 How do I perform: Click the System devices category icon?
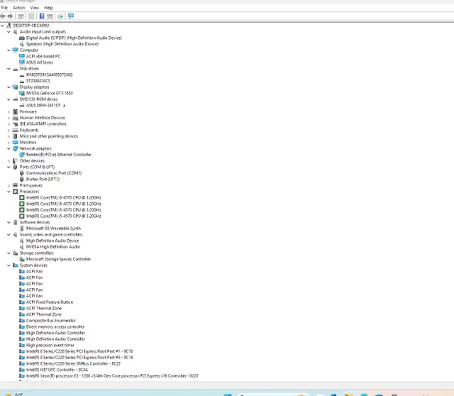[16, 265]
